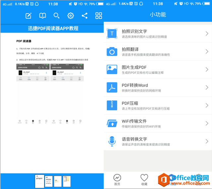Select the fourth page thumbnail with yellow highlight
The height and width of the screenshot is (189, 212).
click(x=67, y=181)
